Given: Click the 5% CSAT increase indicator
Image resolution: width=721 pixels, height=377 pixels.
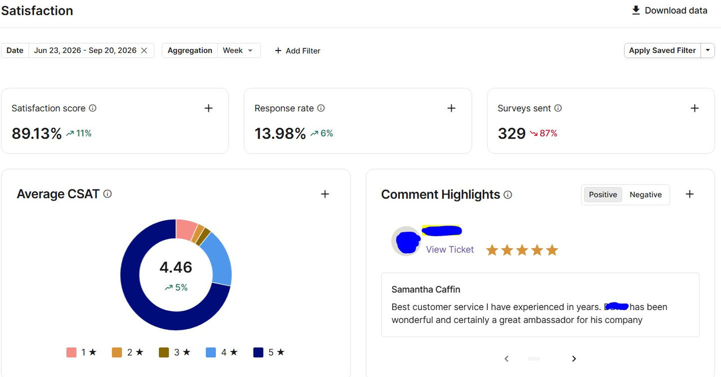Looking at the screenshot, I should [x=176, y=288].
